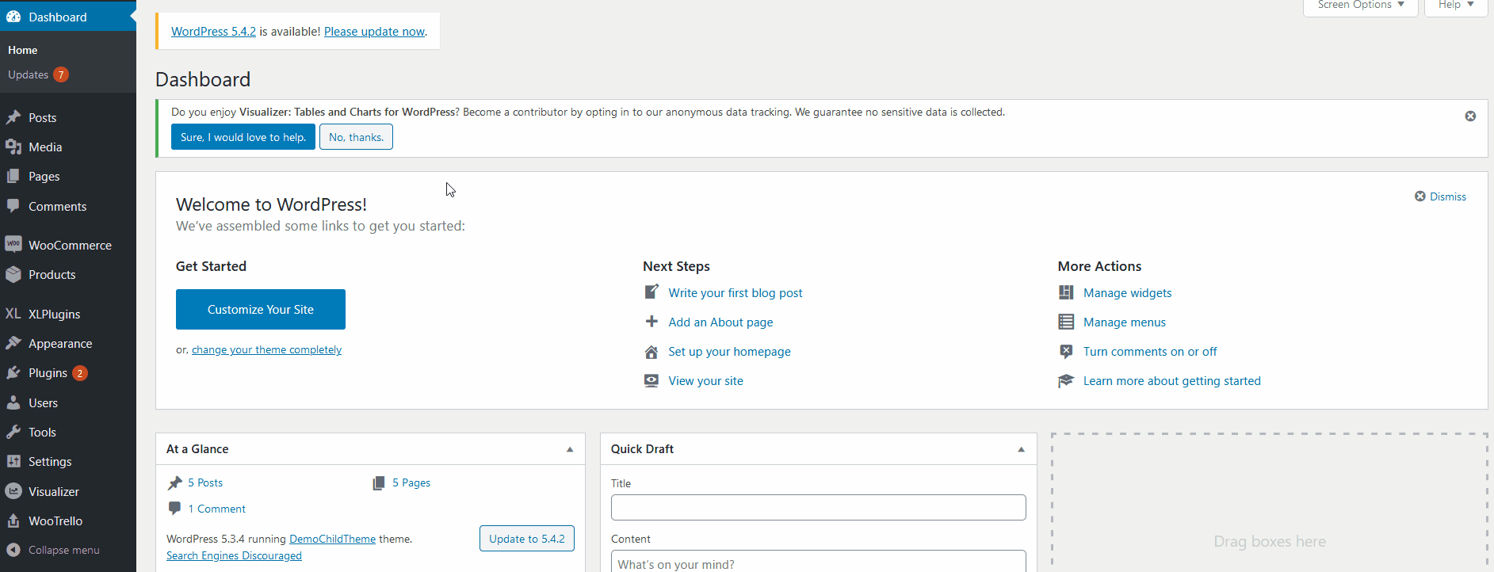The width and height of the screenshot is (1494, 572).
Task: Open the WordPress 5.4.2 link
Action: (213, 32)
